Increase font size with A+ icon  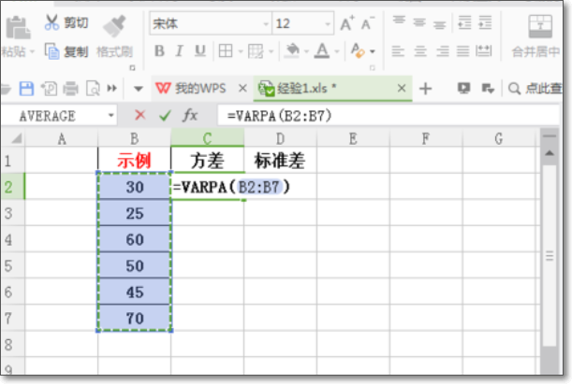click(347, 23)
